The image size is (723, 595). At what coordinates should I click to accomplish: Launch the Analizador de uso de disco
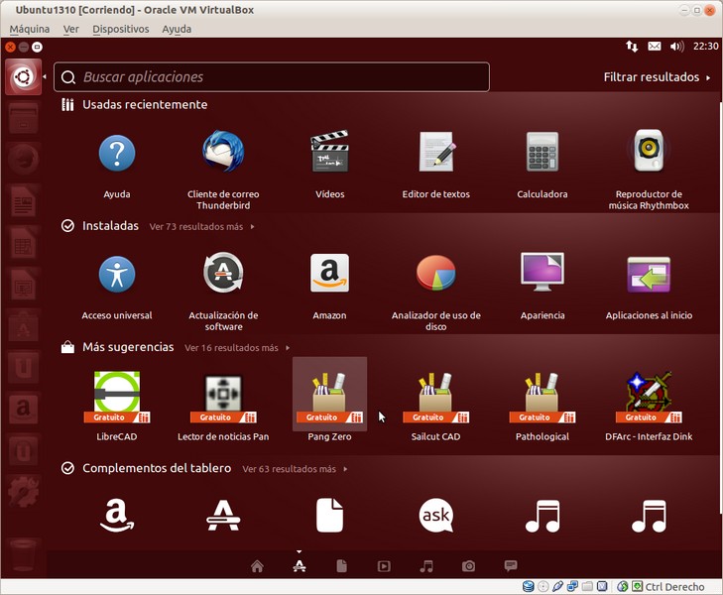click(x=435, y=275)
